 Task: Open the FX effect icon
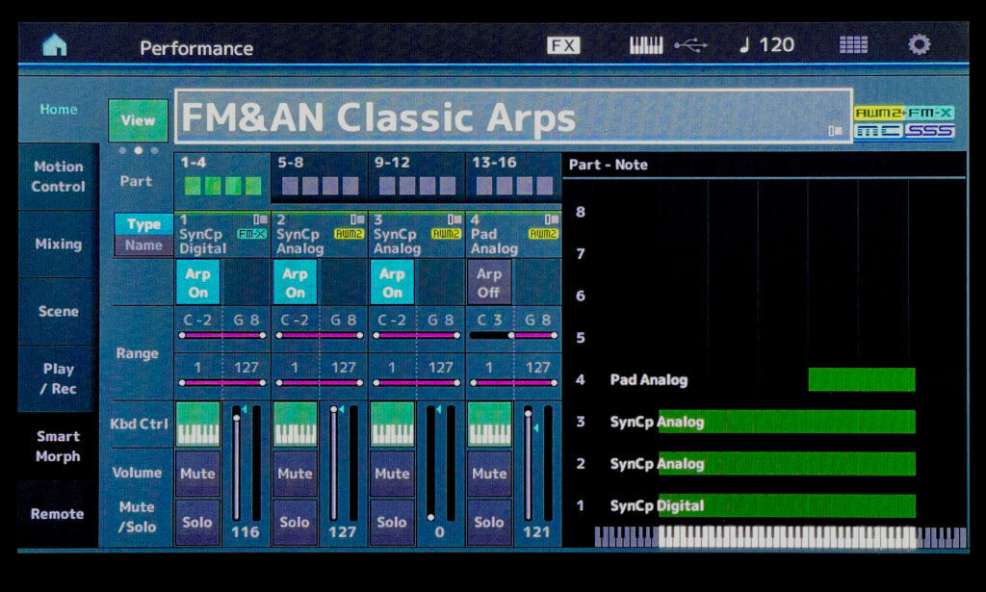point(562,45)
